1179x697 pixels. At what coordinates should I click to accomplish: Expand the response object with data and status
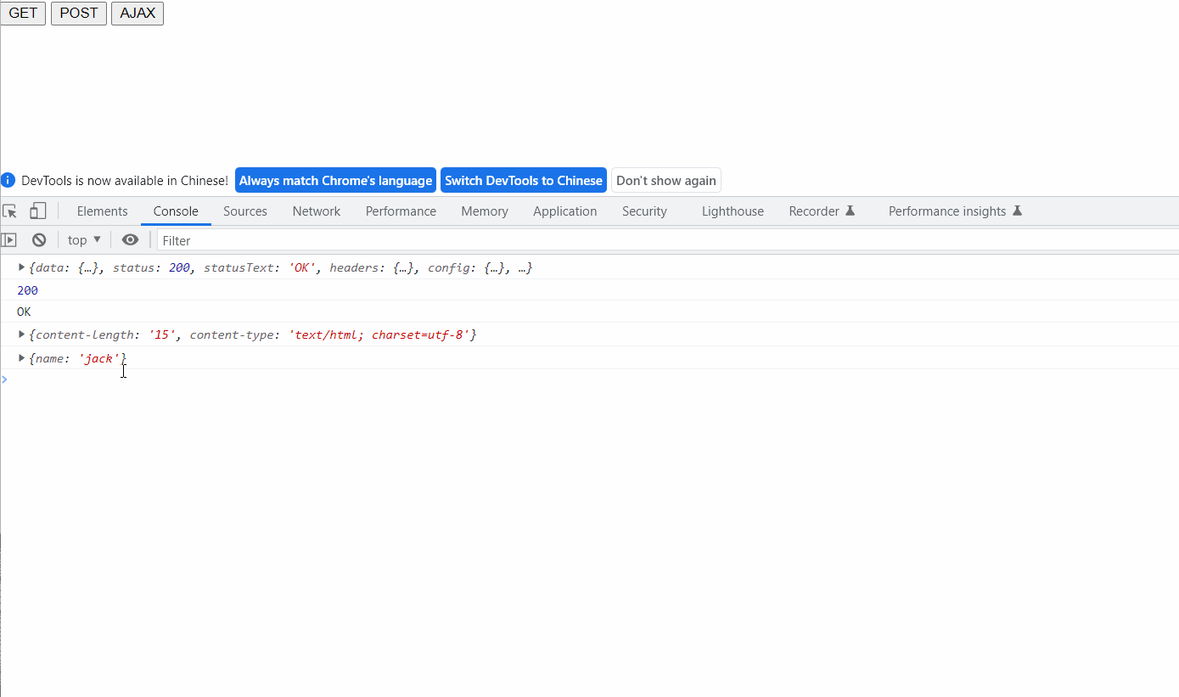(x=22, y=267)
